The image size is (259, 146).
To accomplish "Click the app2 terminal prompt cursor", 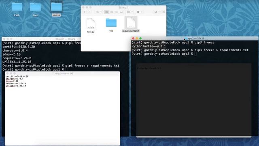I will (x=195, y=54).
